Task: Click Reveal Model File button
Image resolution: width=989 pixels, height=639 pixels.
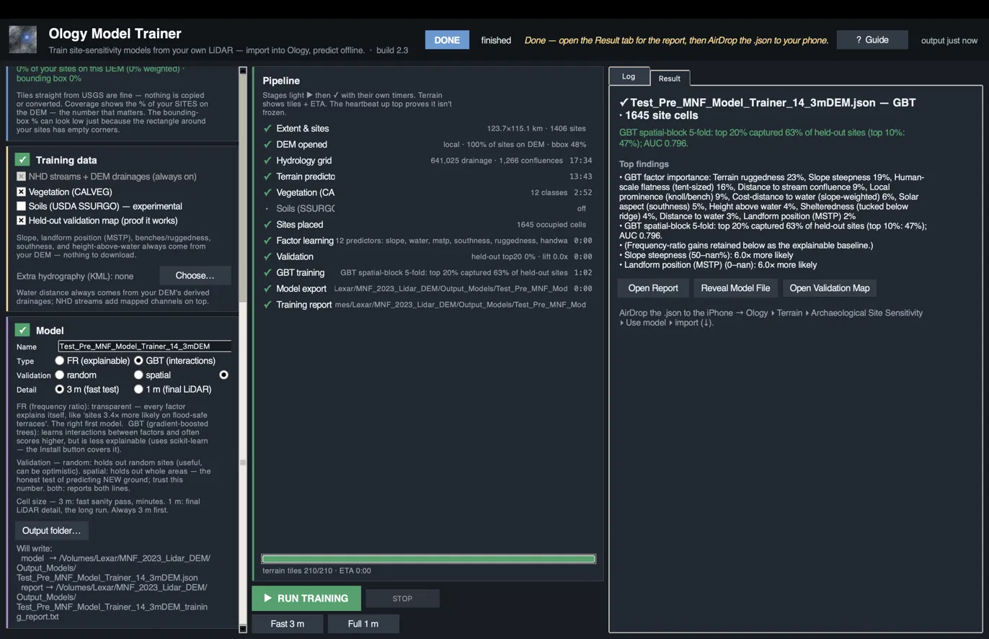Action: [x=735, y=287]
